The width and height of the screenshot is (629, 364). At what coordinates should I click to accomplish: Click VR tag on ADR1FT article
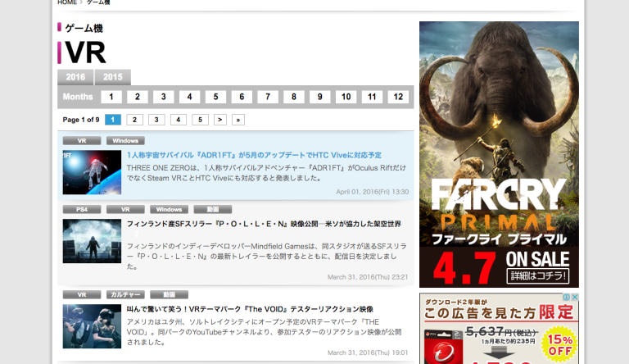(82, 141)
